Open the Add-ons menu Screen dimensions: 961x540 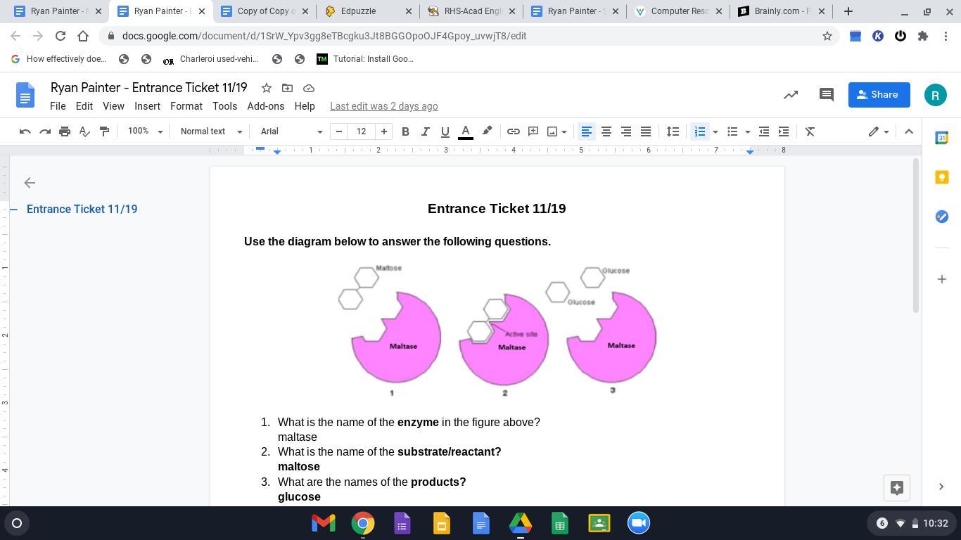point(266,106)
